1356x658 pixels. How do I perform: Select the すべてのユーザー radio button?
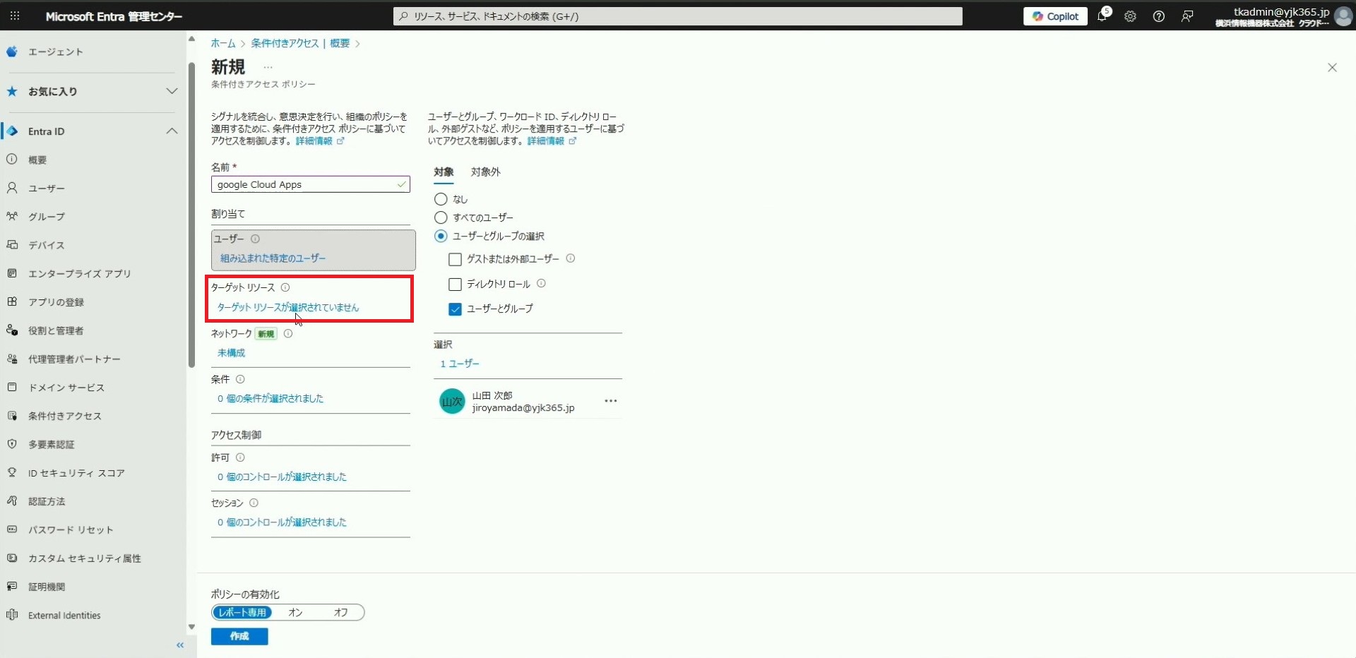441,217
